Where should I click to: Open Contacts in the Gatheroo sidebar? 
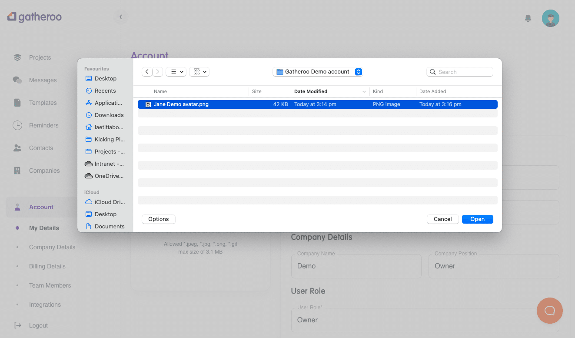[x=41, y=148]
